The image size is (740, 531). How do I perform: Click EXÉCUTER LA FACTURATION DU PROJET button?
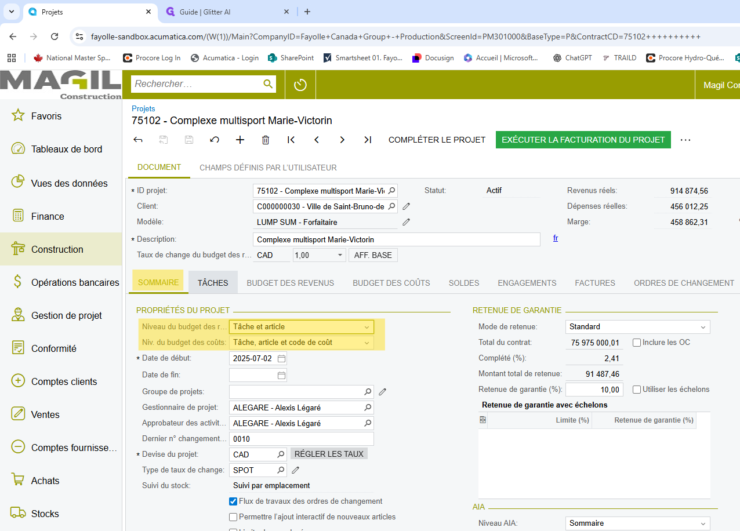[583, 140]
